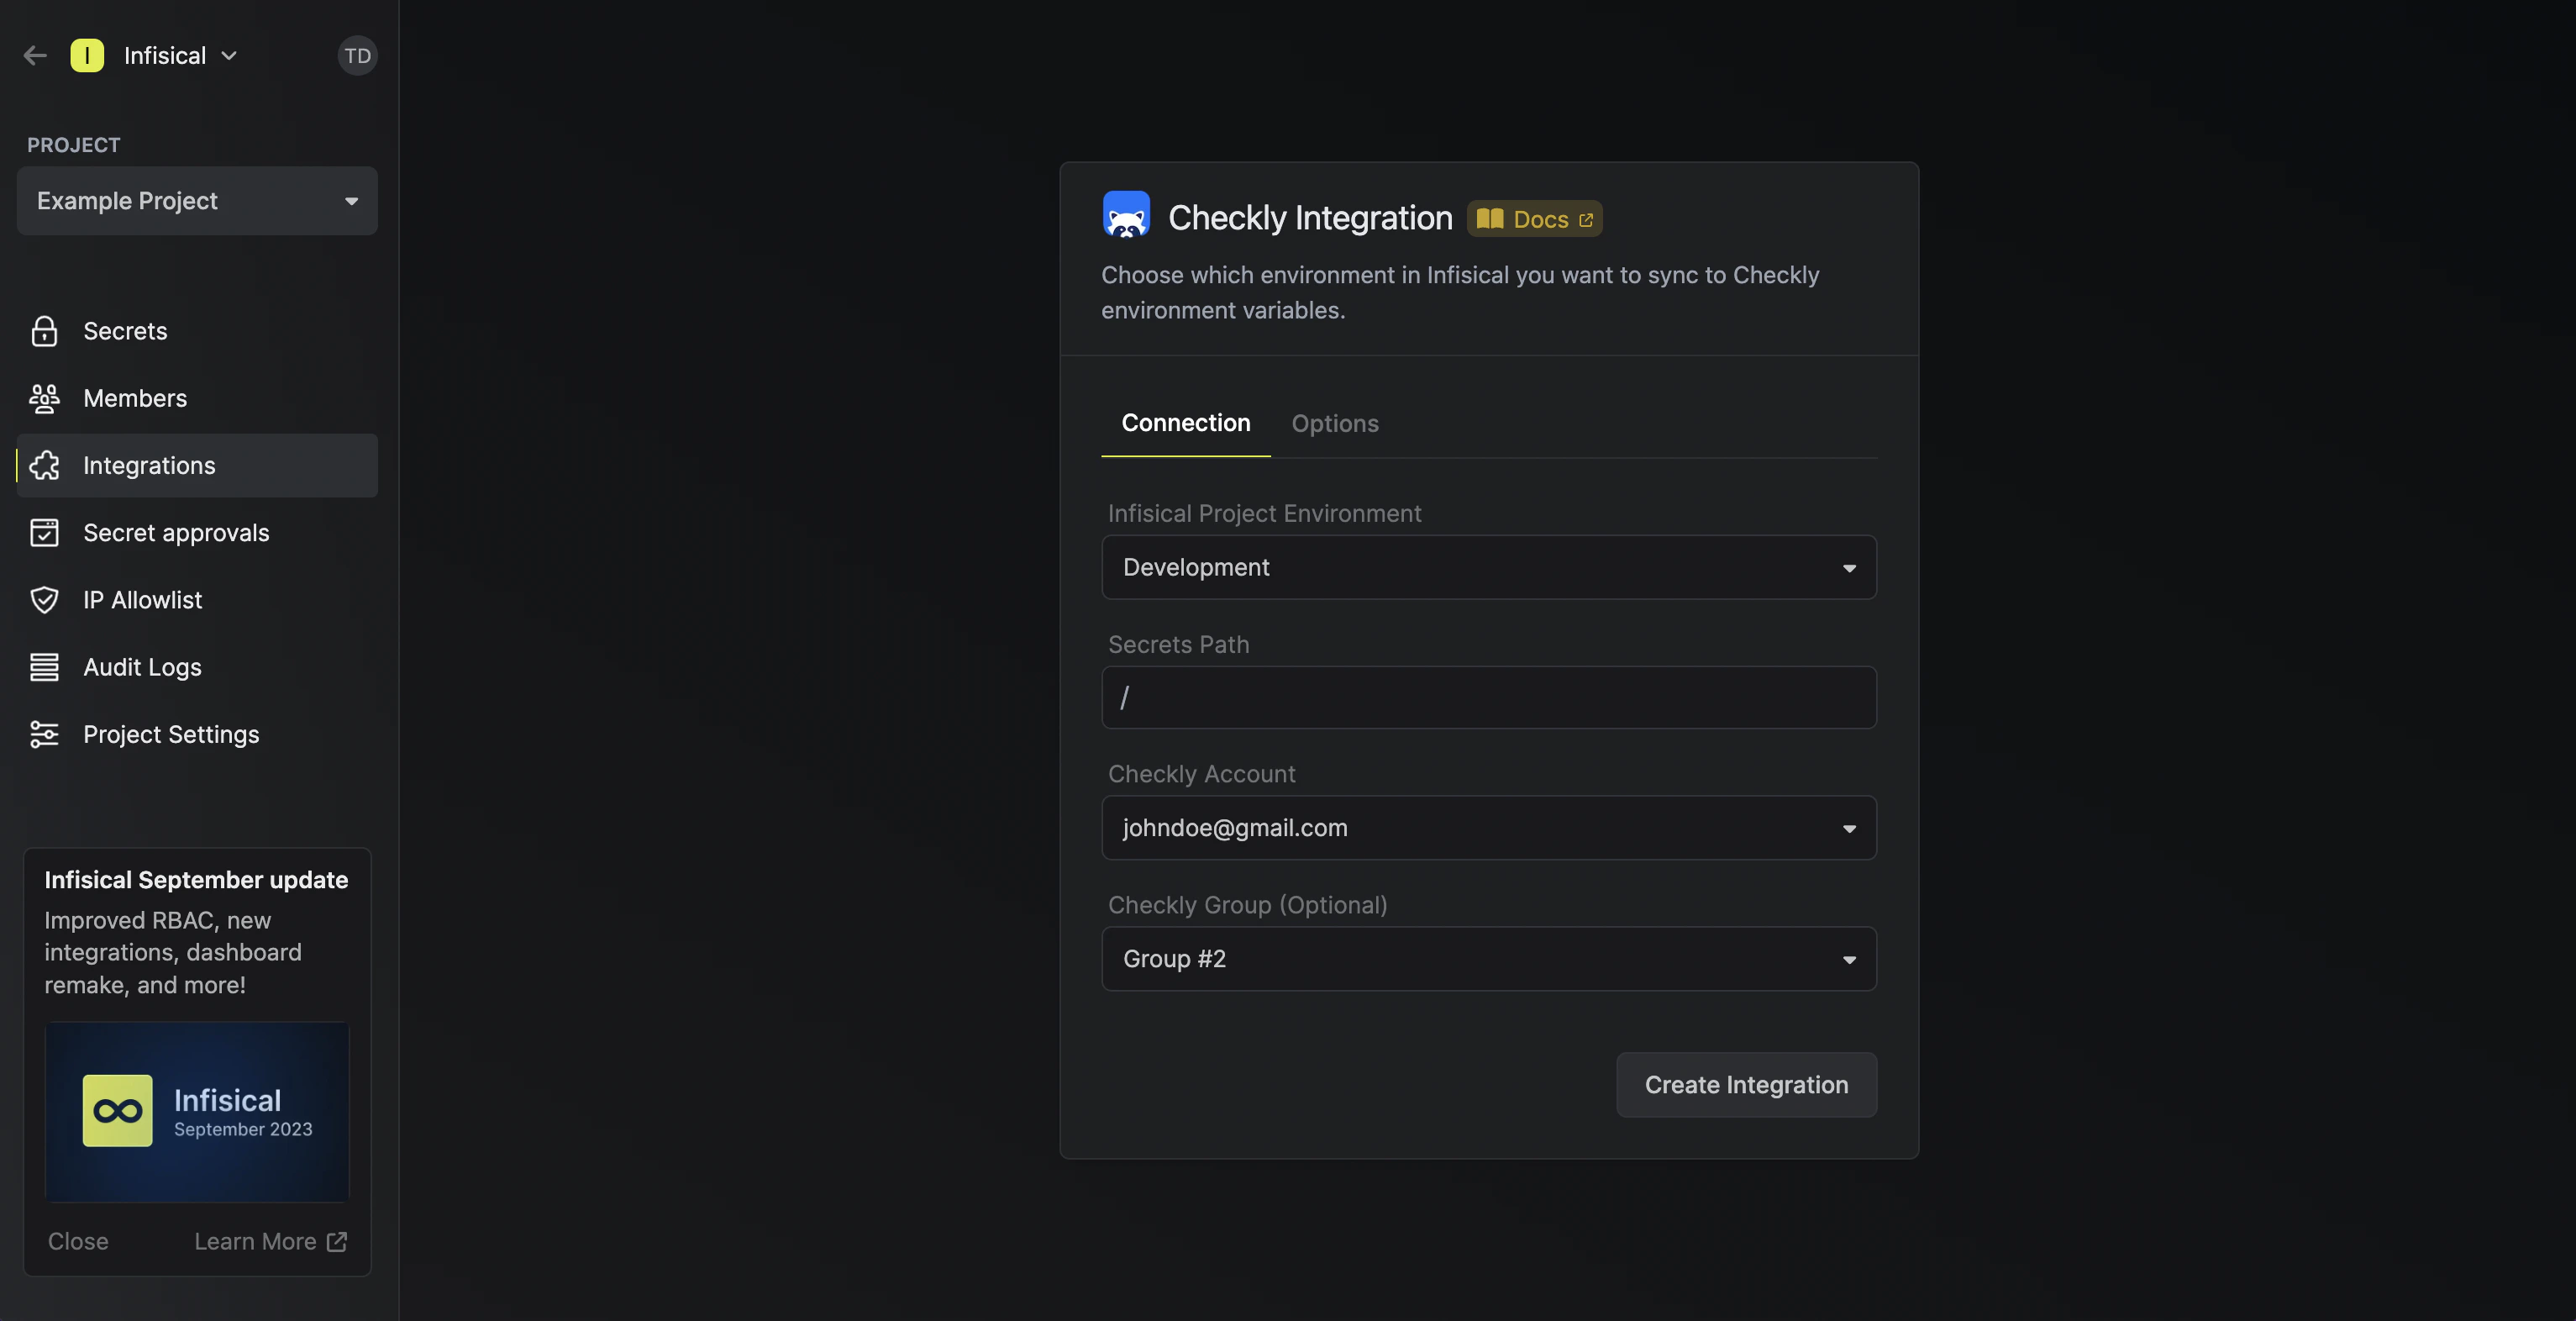This screenshot has width=2576, height=1321.
Task: Expand the Example Project selector
Action: (x=197, y=201)
